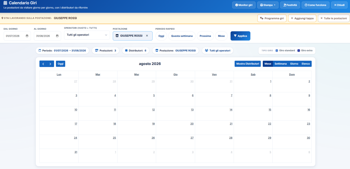The height and width of the screenshot is (169, 350).
Task: Click the Giro standard legend swatch
Action: (x=277, y=50)
